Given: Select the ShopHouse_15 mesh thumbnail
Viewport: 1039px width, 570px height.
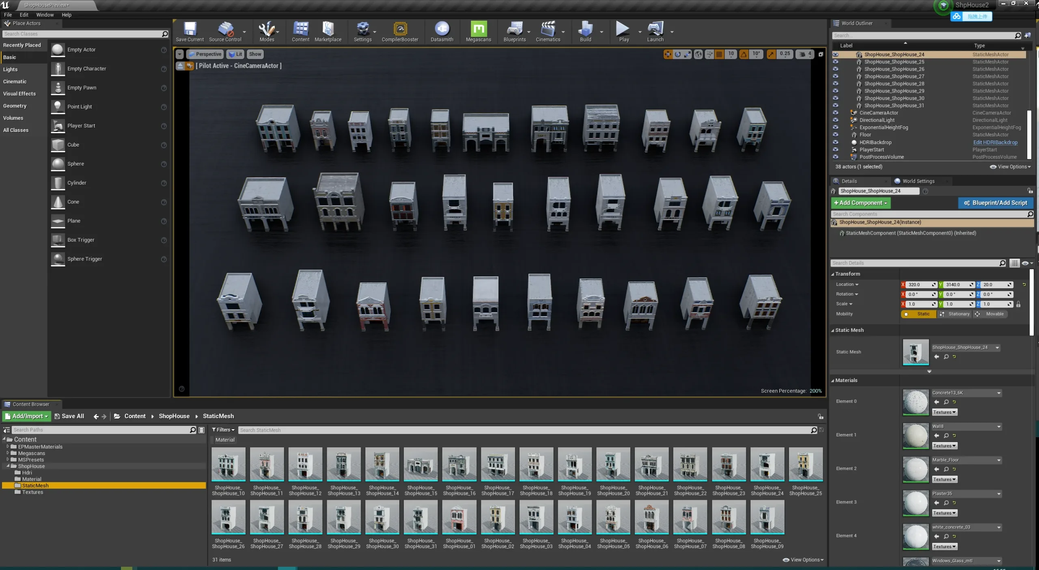Looking at the screenshot, I should (x=420, y=465).
